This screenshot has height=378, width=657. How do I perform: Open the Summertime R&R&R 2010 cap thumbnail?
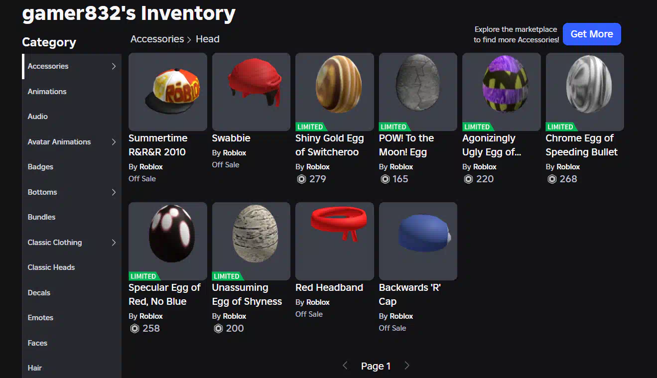click(167, 92)
